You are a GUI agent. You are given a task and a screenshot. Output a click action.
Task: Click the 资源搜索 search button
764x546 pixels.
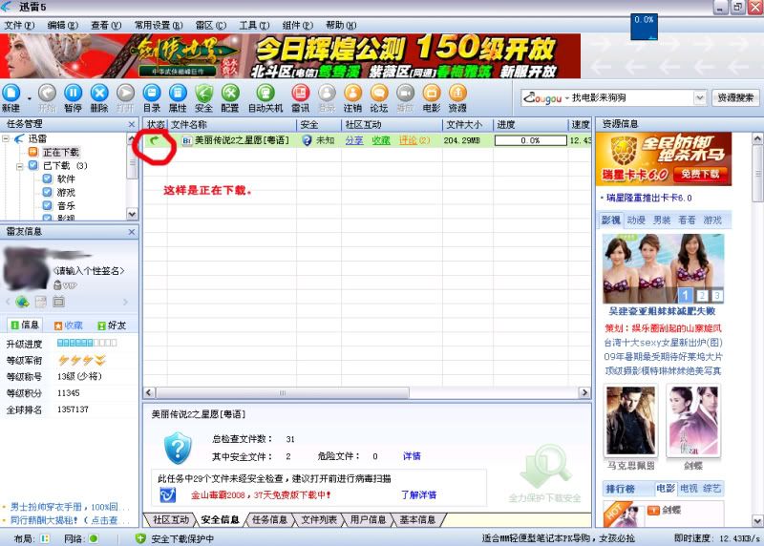pyautogui.click(x=735, y=98)
